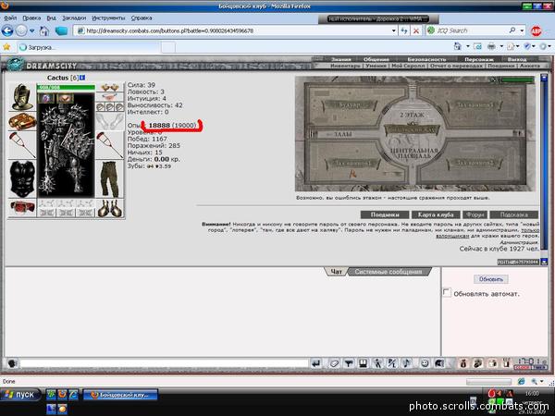Open the Анкета submenu link
Viewport: 555px width, 416px height.
click(x=529, y=66)
